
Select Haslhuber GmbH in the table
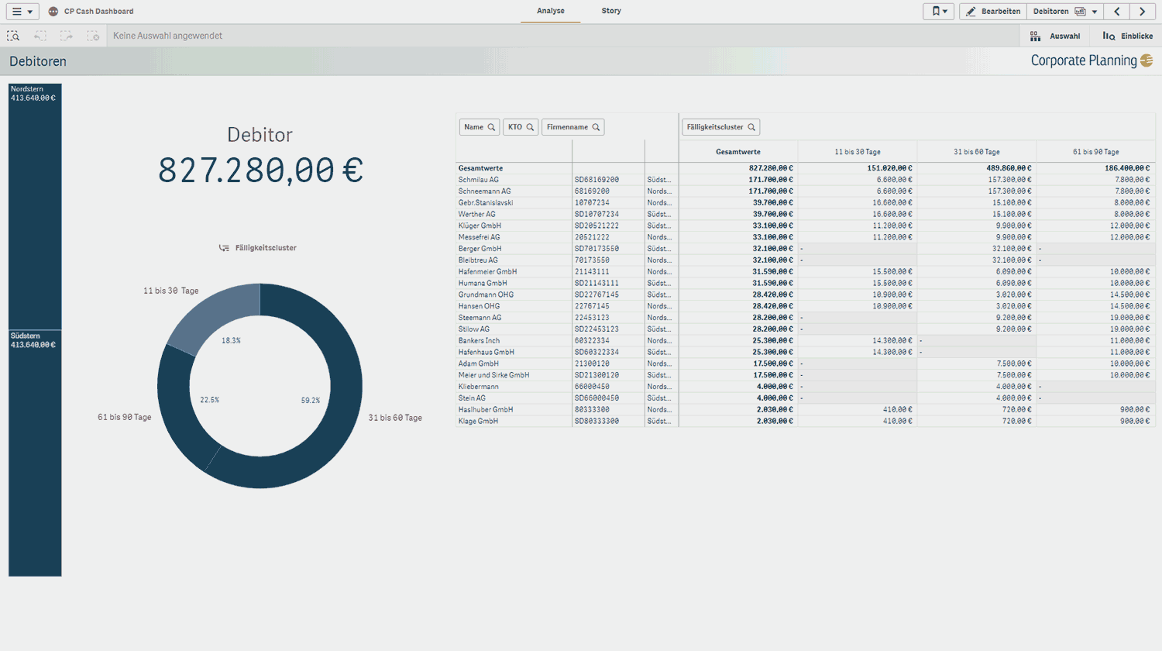485,410
